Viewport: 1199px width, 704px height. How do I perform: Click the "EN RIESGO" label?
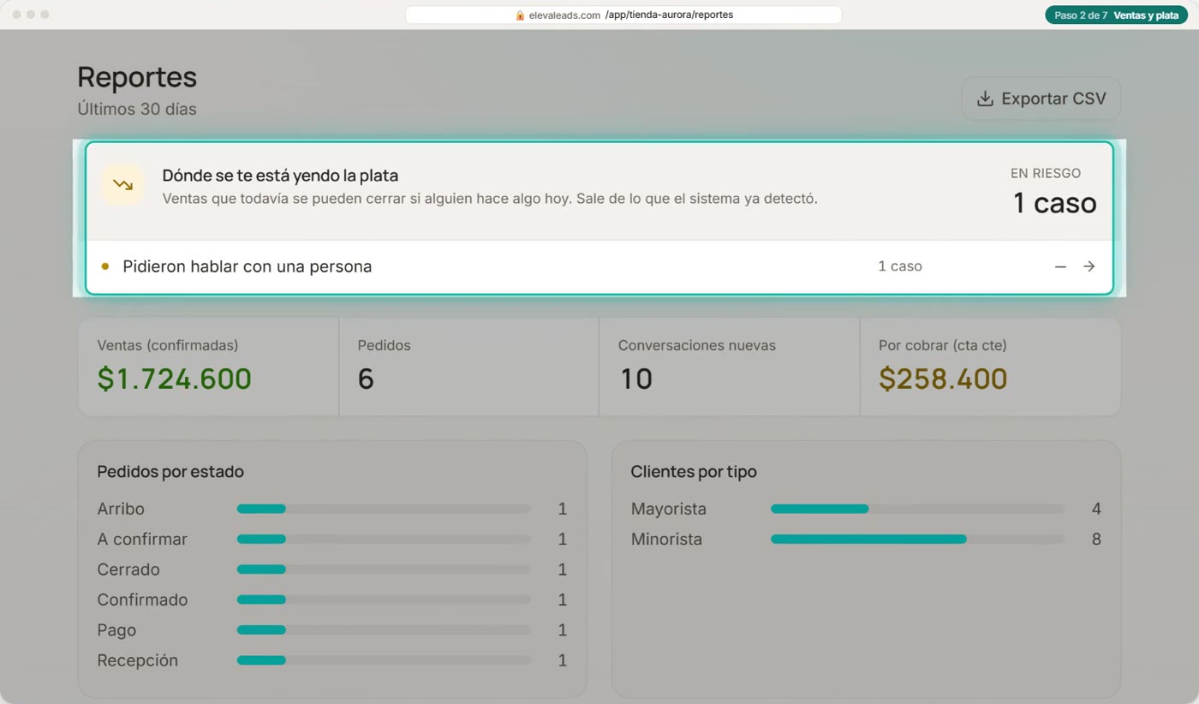(x=1046, y=173)
